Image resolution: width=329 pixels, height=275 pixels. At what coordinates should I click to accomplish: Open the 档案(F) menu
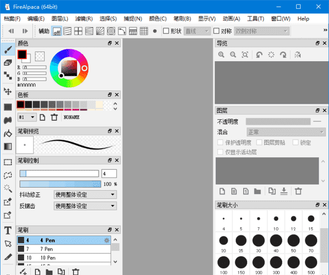click(12, 19)
